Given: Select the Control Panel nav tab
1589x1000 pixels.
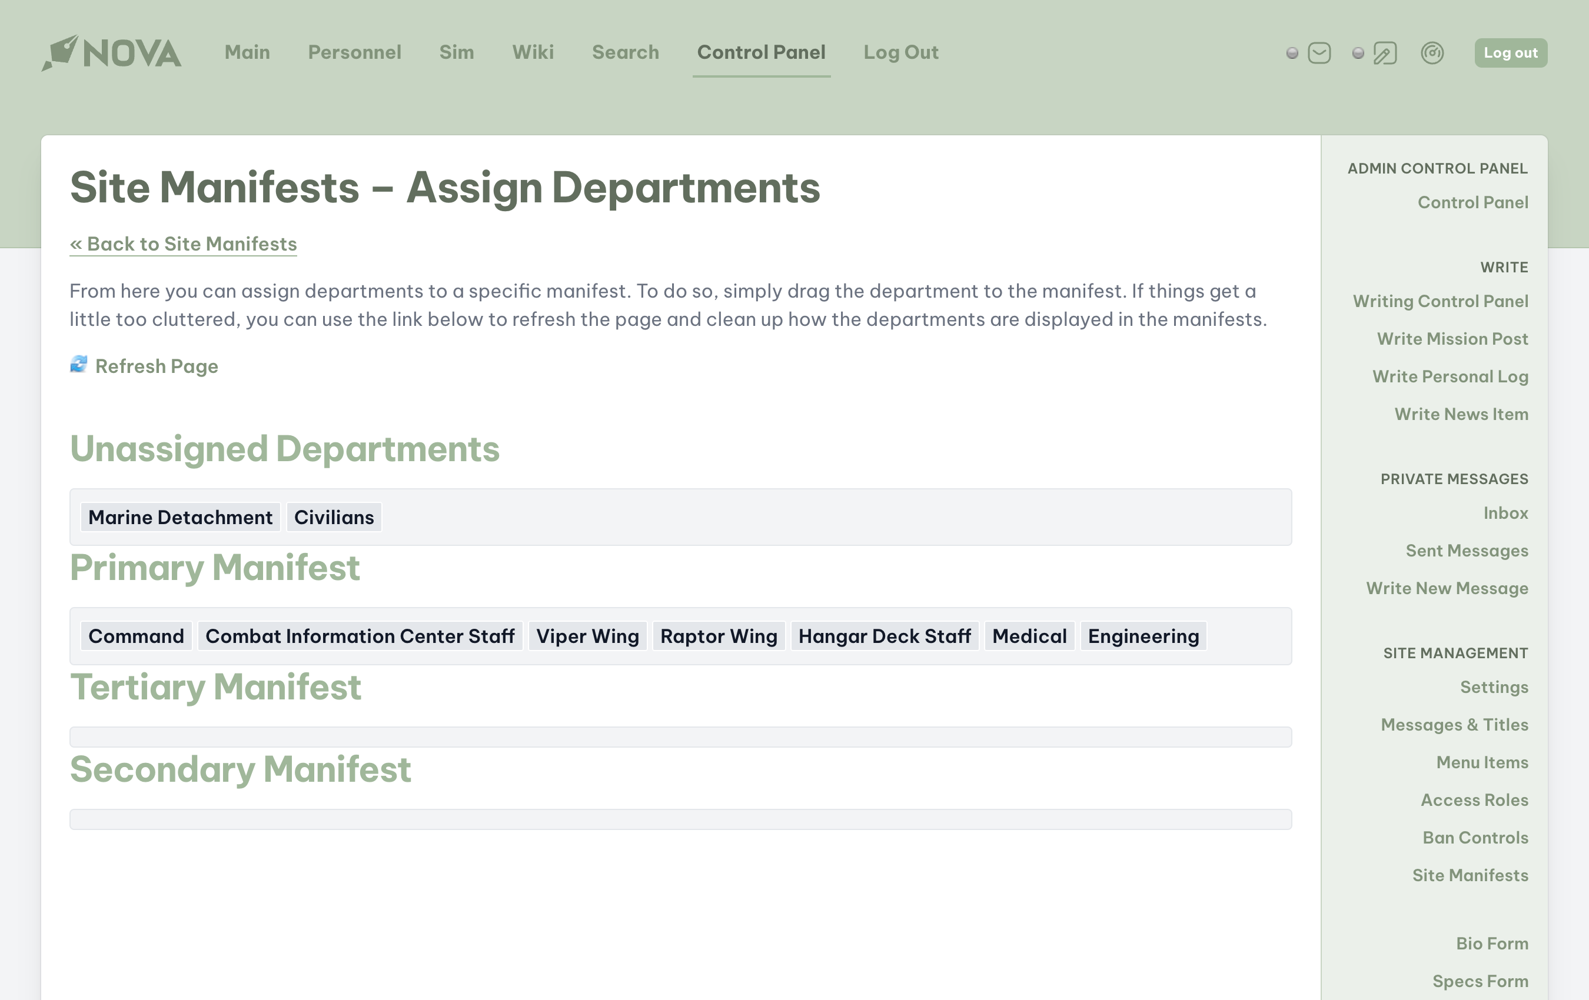Looking at the screenshot, I should click(x=761, y=52).
